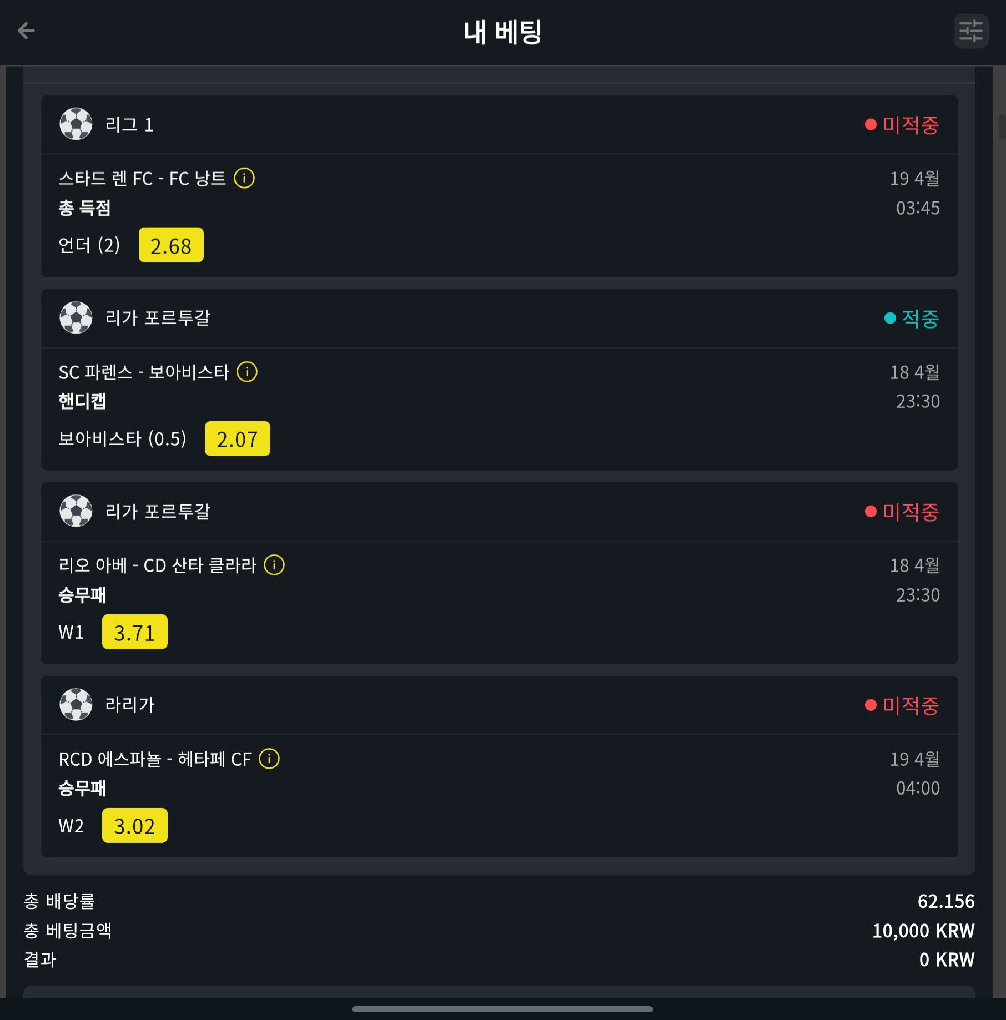Tap the 2.68 odds badge
Image resolution: width=1006 pixels, height=1020 pixels.
[x=171, y=245]
